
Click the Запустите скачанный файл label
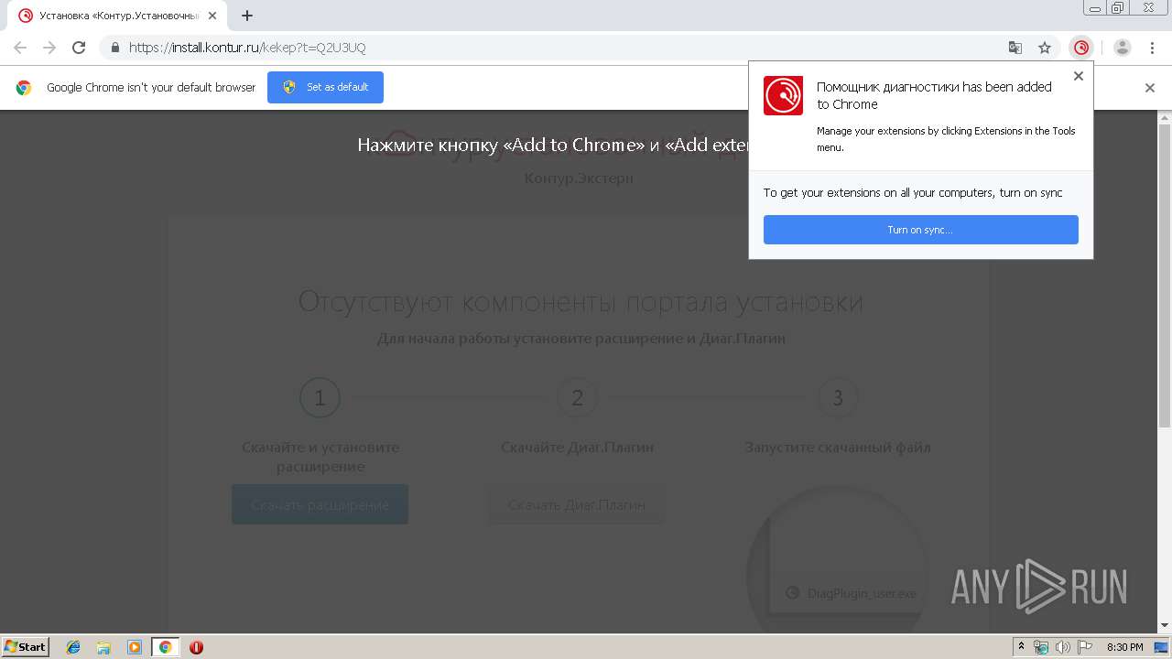point(838,448)
